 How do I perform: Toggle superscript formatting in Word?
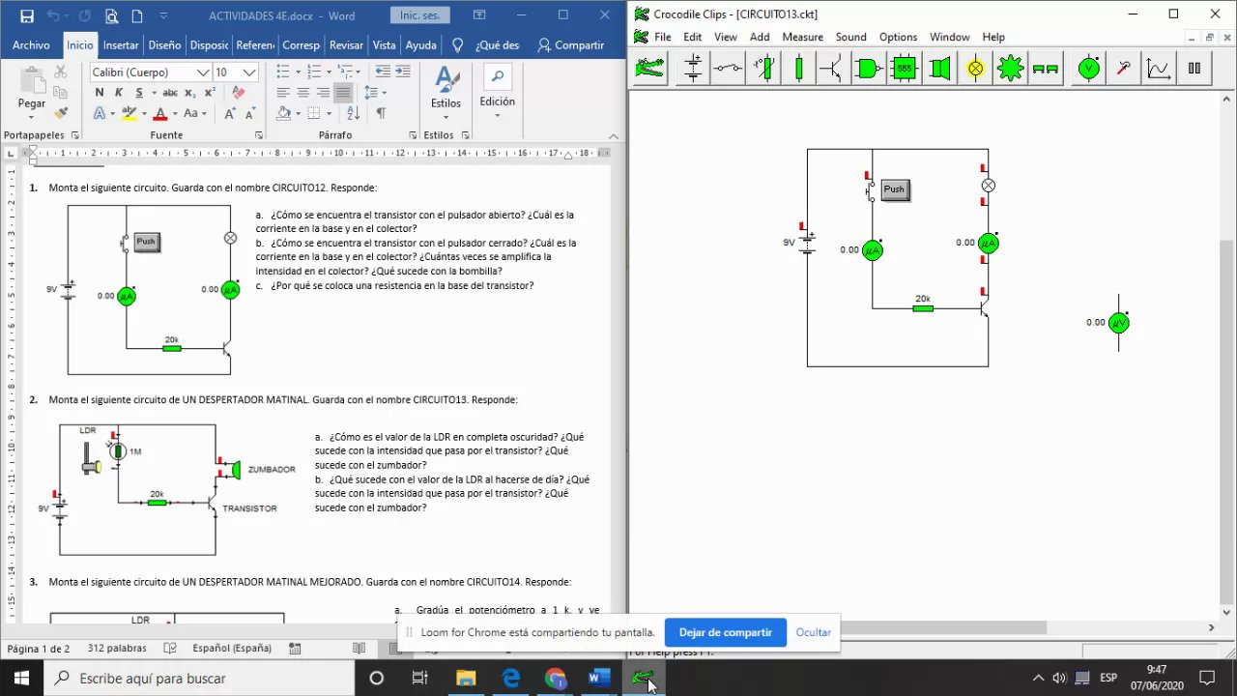pos(210,93)
